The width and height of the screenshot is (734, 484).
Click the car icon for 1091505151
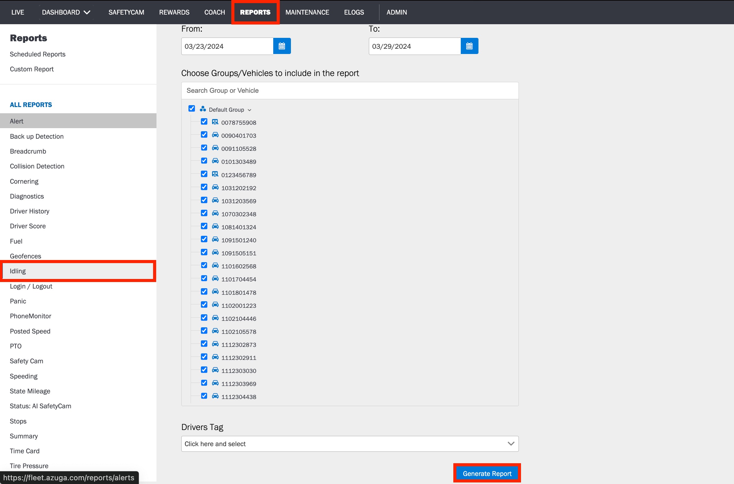pos(215,253)
